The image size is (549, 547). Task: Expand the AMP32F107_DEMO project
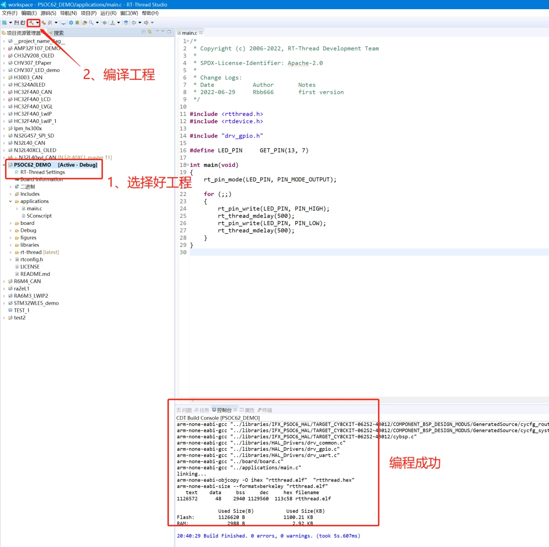4,49
